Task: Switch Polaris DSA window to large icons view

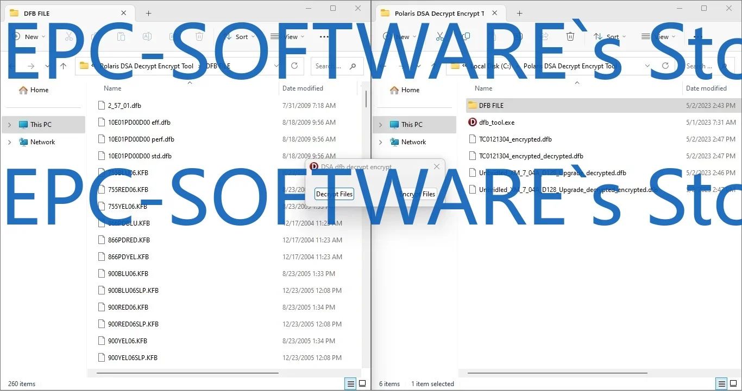Action: [x=733, y=383]
